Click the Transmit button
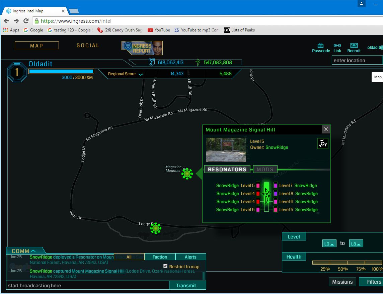 pos(186,285)
